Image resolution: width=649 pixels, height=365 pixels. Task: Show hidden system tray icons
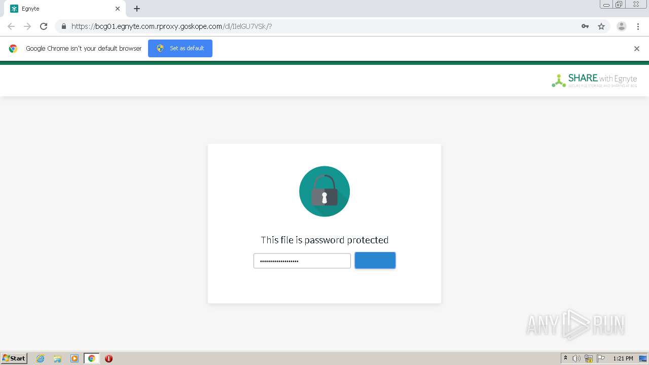[x=565, y=358]
